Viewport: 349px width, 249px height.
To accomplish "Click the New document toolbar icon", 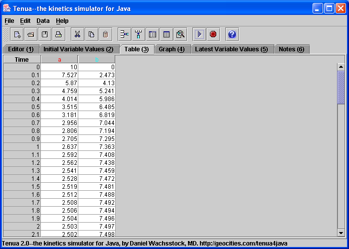I will click(17, 34).
